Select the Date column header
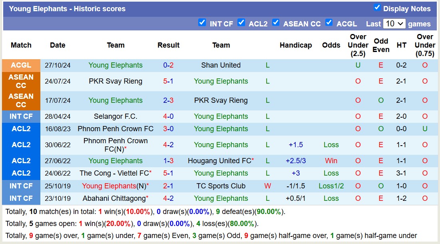 pyautogui.click(x=58, y=45)
